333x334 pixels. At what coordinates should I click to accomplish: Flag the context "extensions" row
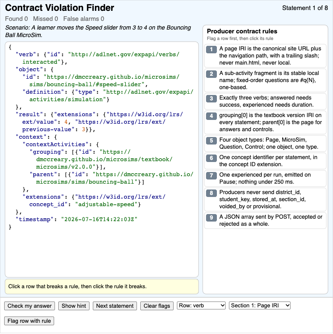click(x=94, y=201)
